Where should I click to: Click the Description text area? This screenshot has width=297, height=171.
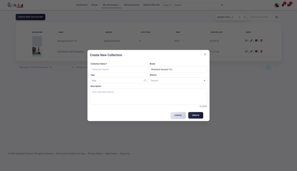tap(148, 97)
